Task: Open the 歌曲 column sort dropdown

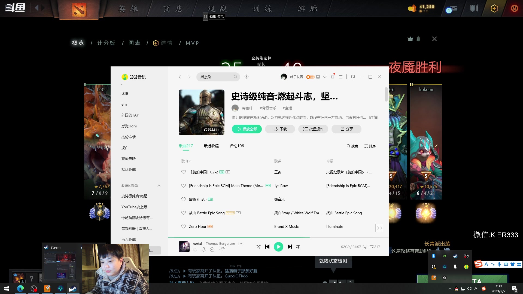Action: (x=186, y=161)
